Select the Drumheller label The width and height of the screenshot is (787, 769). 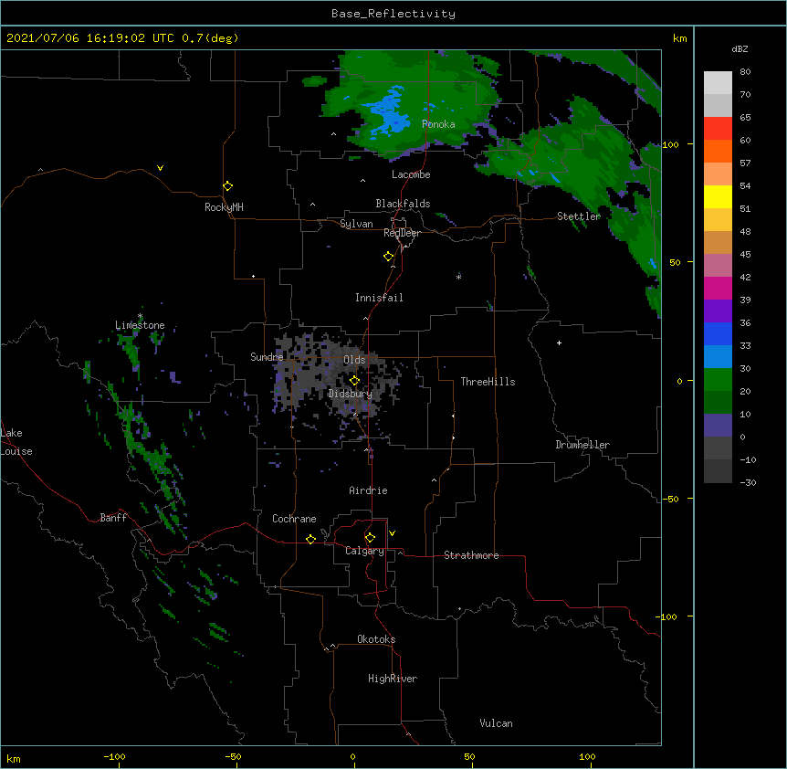pos(582,445)
